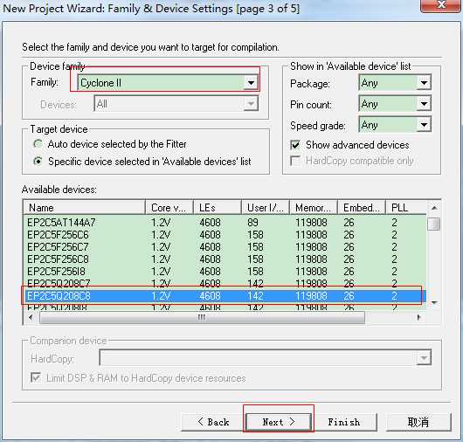Screen dimensions: 463x442
Task: Sort by User I/O column header
Action: pyautogui.click(x=266, y=208)
